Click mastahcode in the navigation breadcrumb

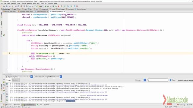pyautogui.click(x=44, y=9)
